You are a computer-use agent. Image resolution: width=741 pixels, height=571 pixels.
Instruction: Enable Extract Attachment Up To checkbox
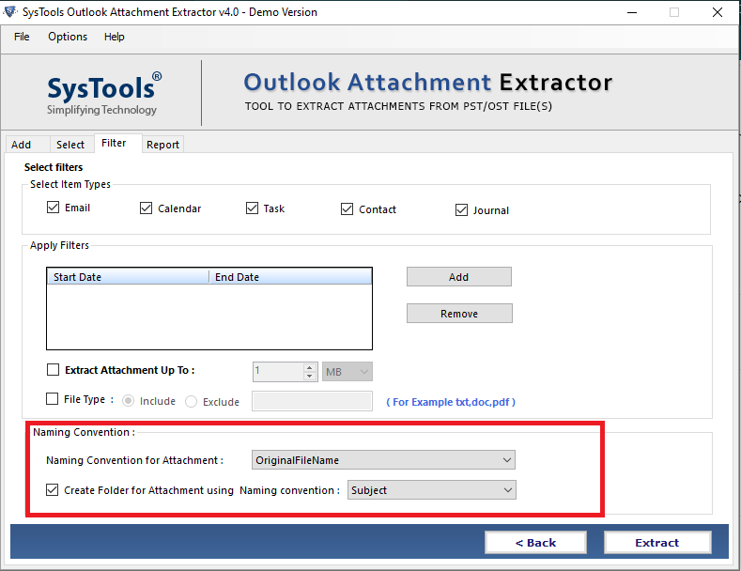click(53, 370)
